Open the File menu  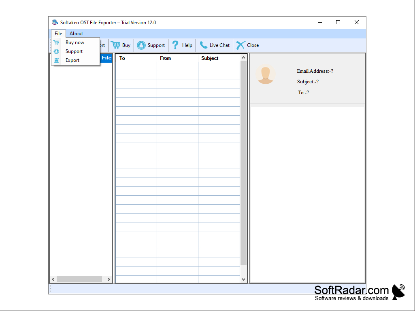[x=58, y=34]
